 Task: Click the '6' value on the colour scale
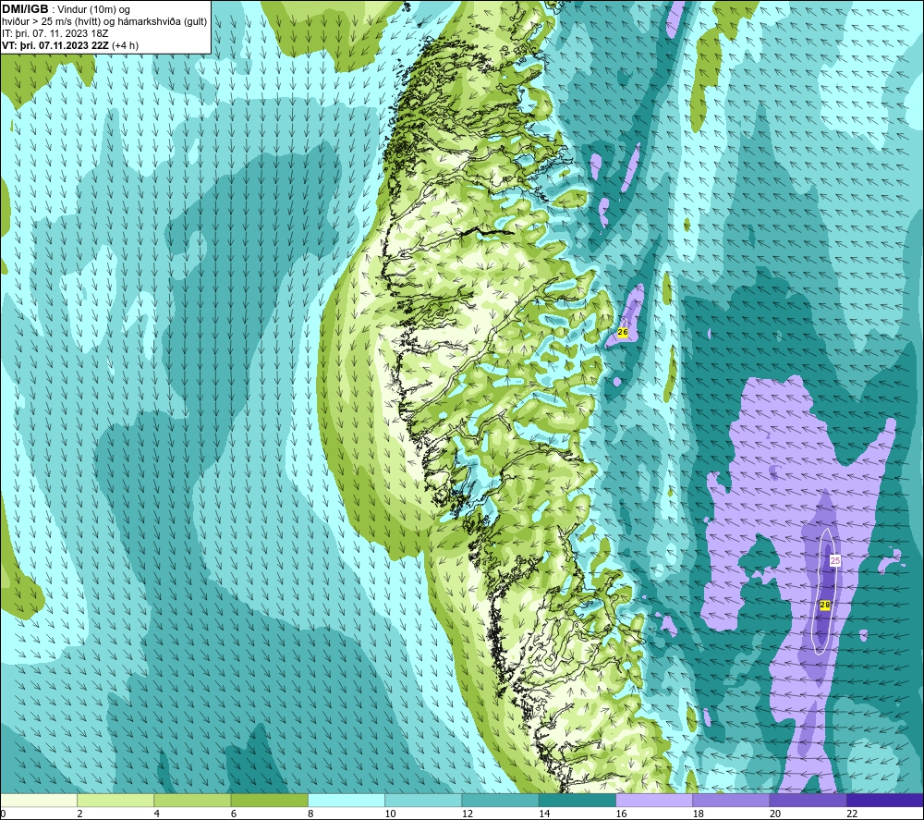pos(234,814)
